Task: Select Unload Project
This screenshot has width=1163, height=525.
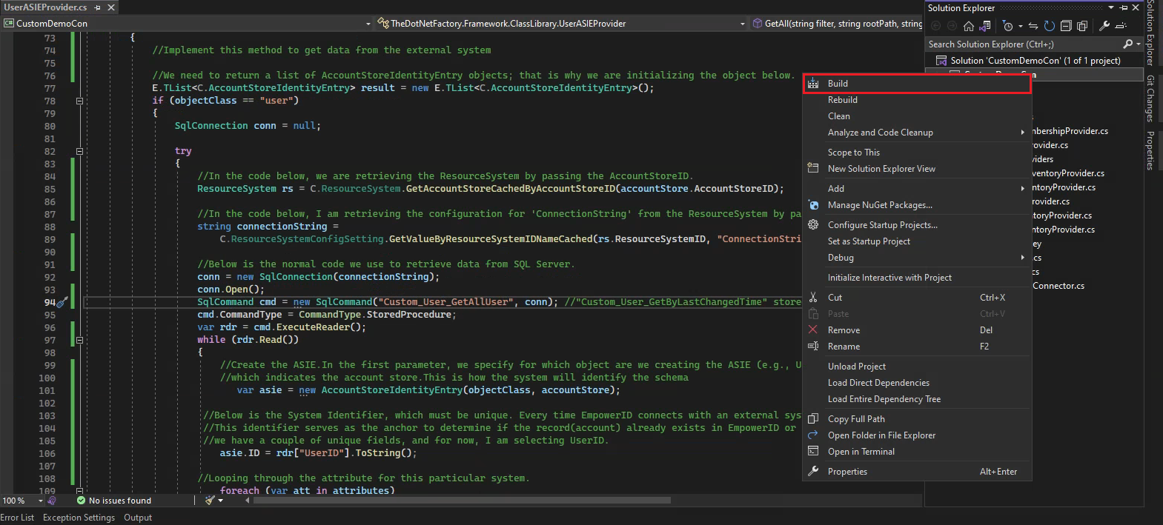Action: coord(917,367)
